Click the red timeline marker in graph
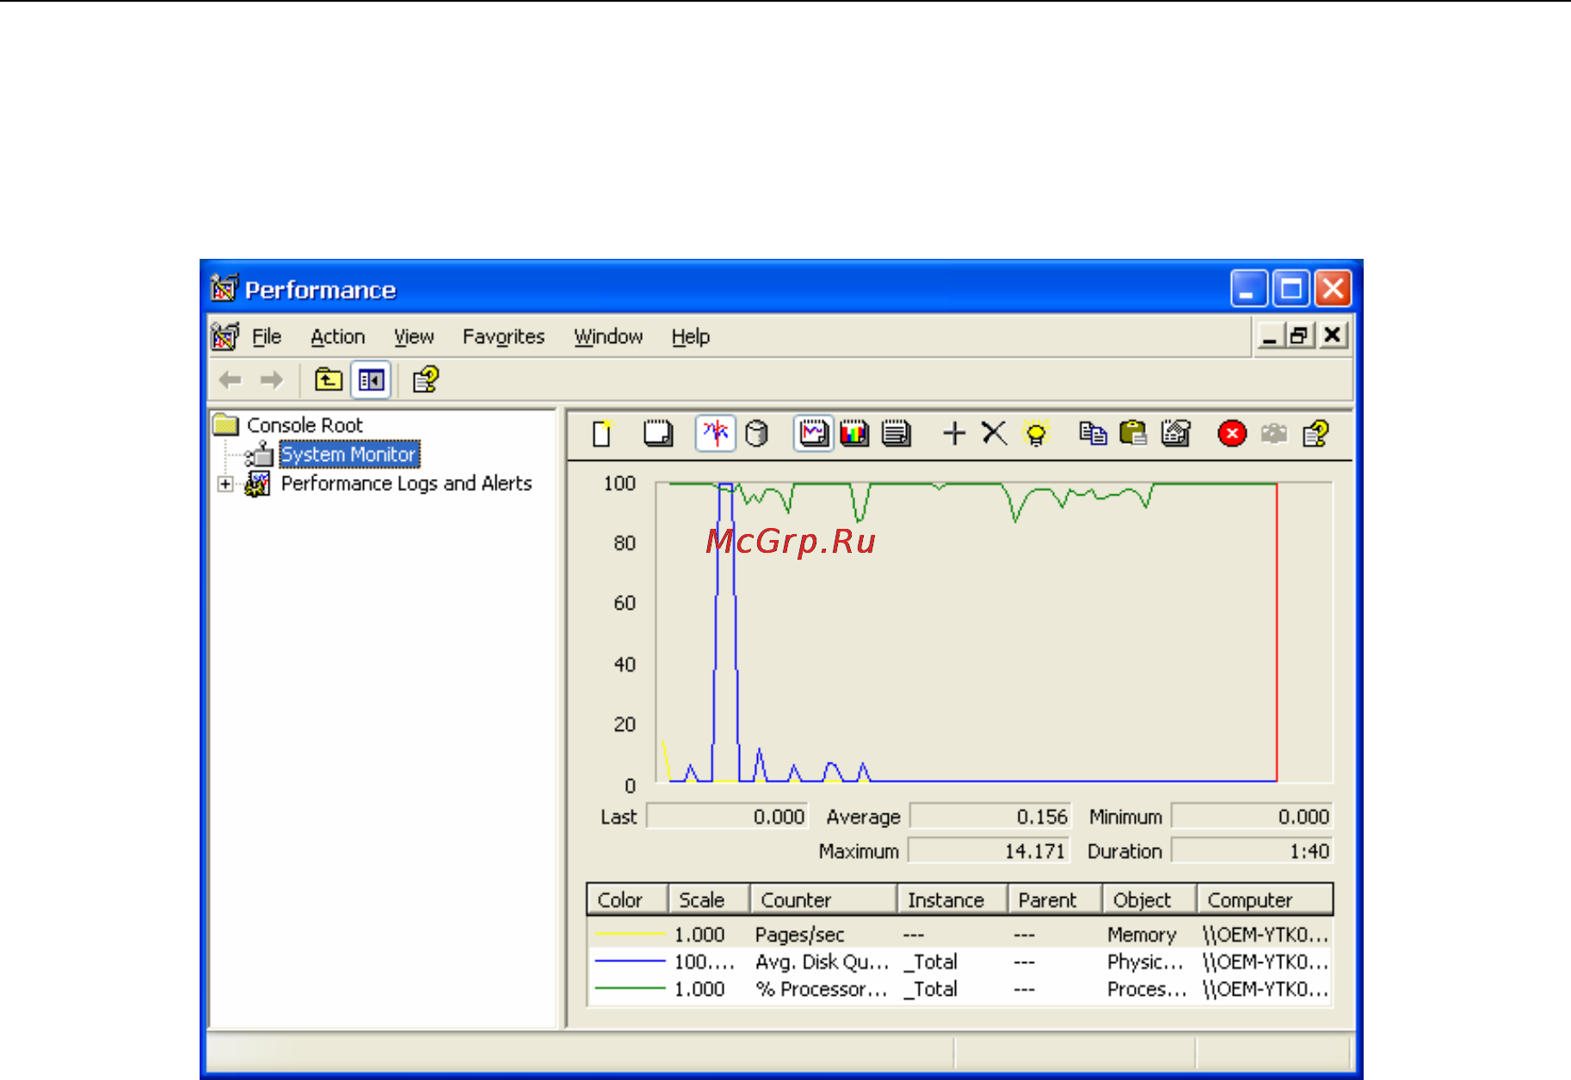 tap(1277, 633)
